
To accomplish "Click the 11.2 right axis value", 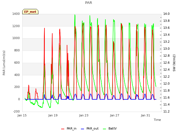I will click(x=166, y=111).
